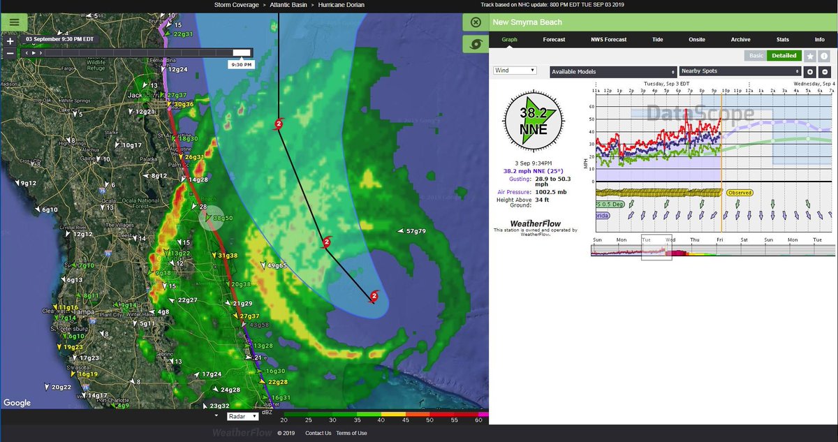Close the New Smyrna Beach panel
This screenshot has width=838, height=442.
[x=476, y=22]
